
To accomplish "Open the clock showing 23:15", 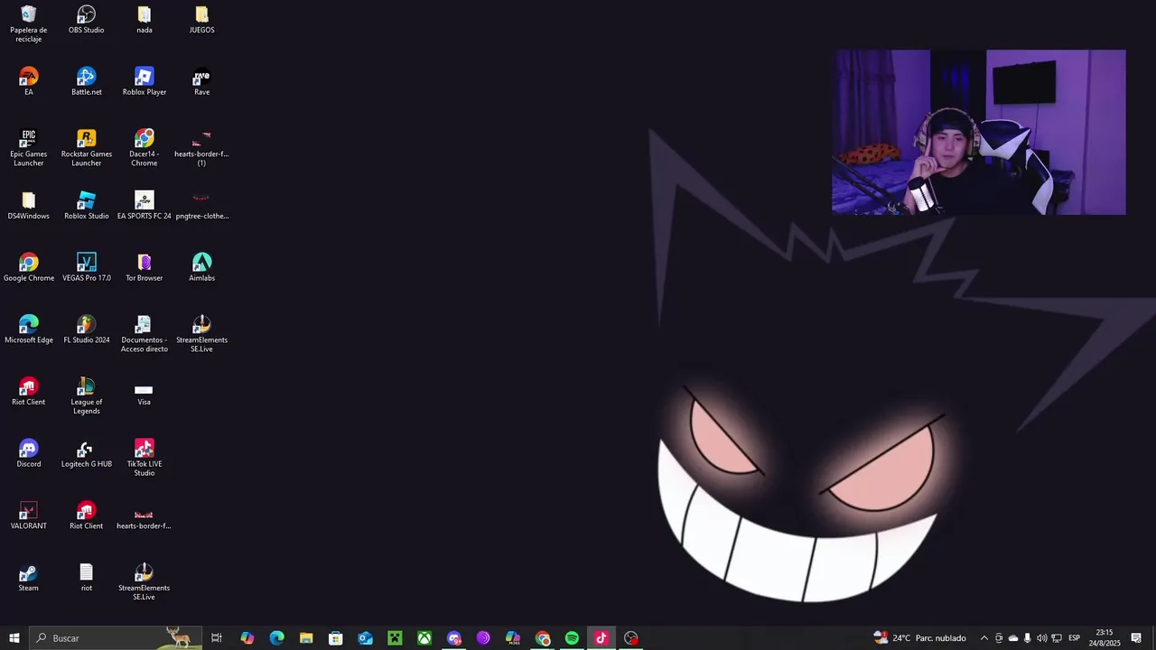I will pos(1104,638).
